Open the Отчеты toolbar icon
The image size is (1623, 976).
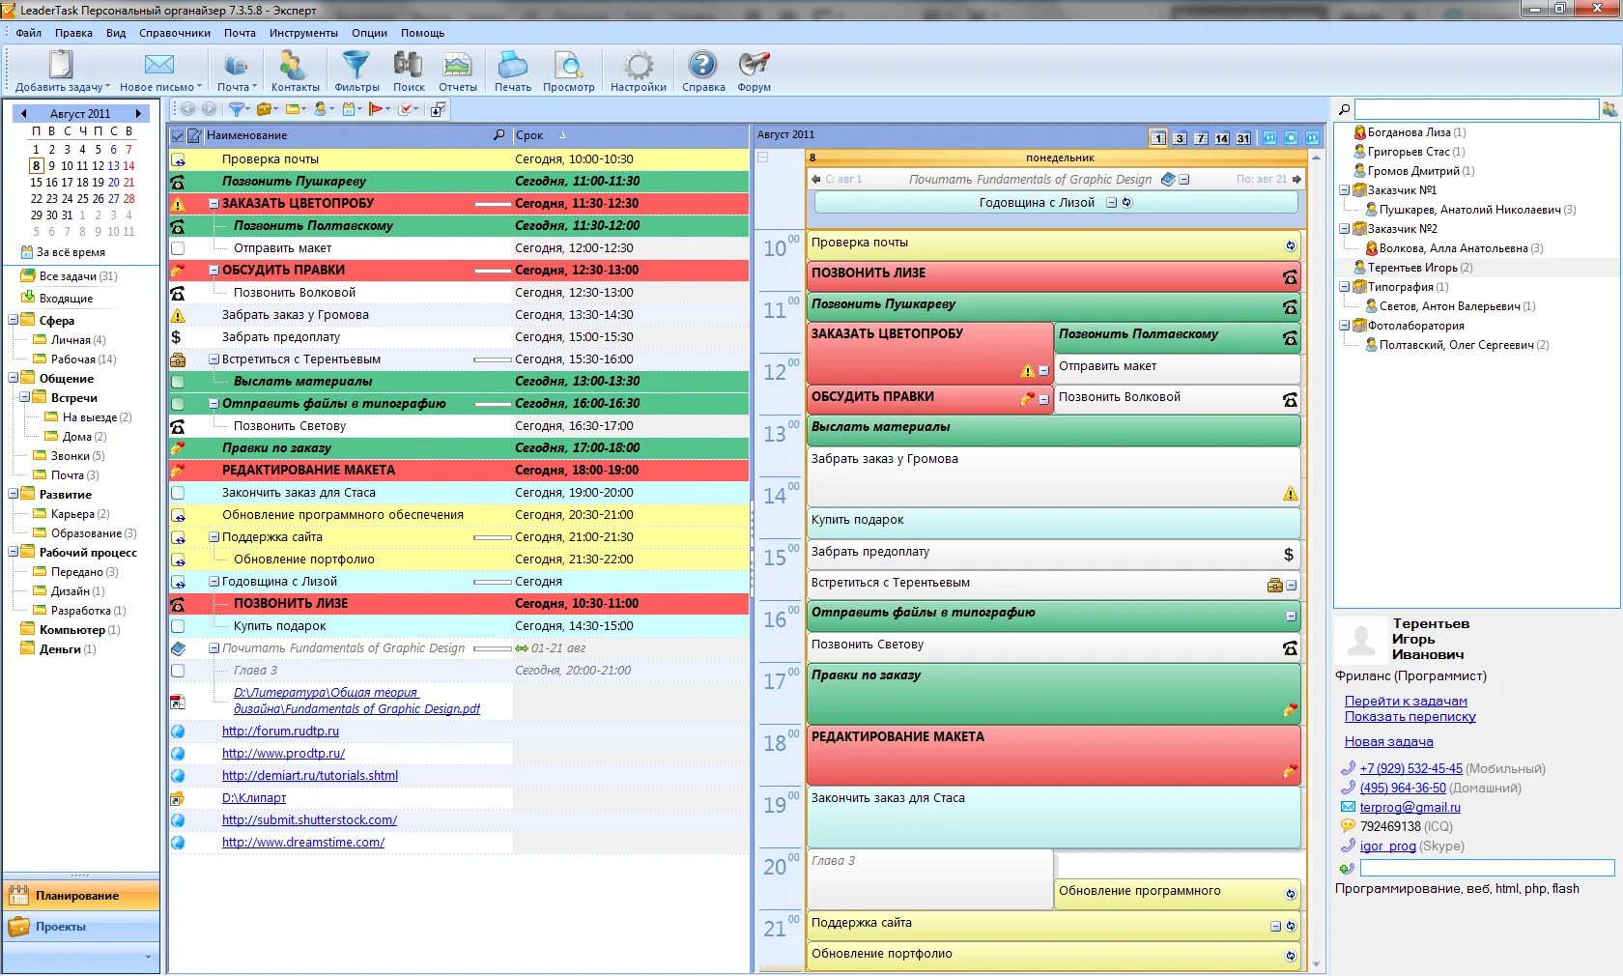click(x=457, y=65)
